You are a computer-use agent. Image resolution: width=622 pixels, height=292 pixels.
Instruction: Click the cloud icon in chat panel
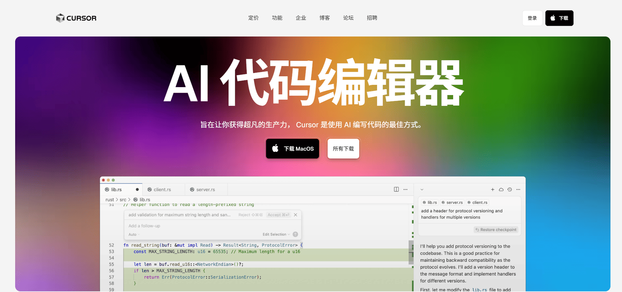501,189
